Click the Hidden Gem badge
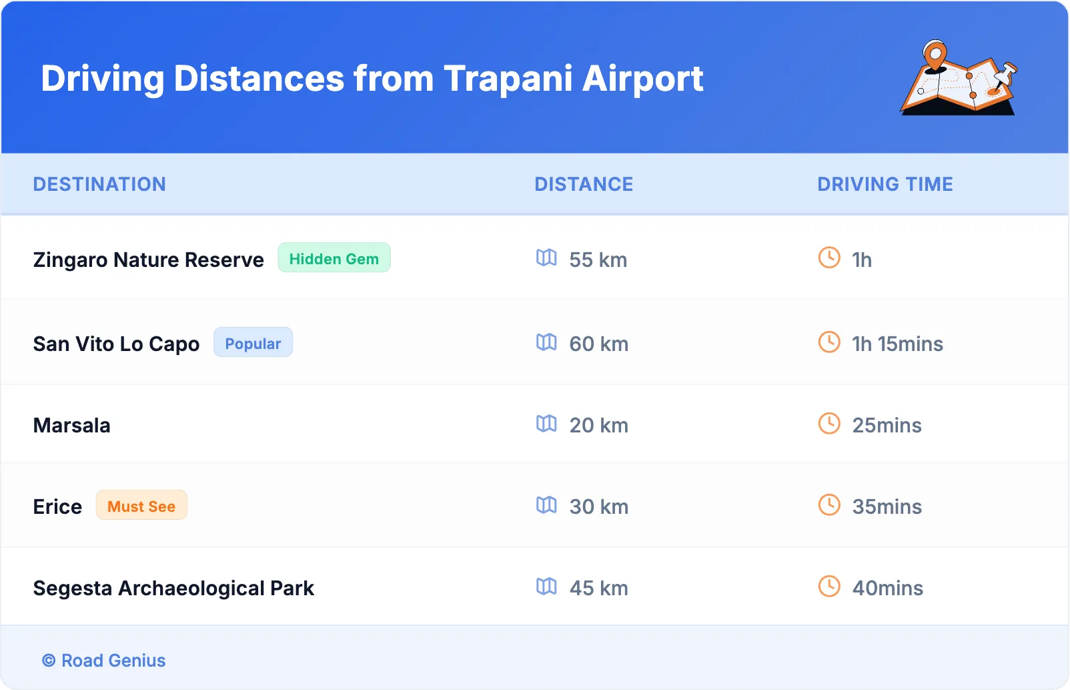 (x=334, y=258)
